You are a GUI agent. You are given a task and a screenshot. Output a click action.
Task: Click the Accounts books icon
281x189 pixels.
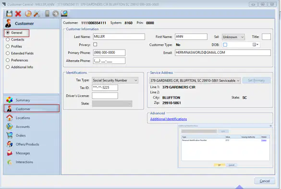10,126
